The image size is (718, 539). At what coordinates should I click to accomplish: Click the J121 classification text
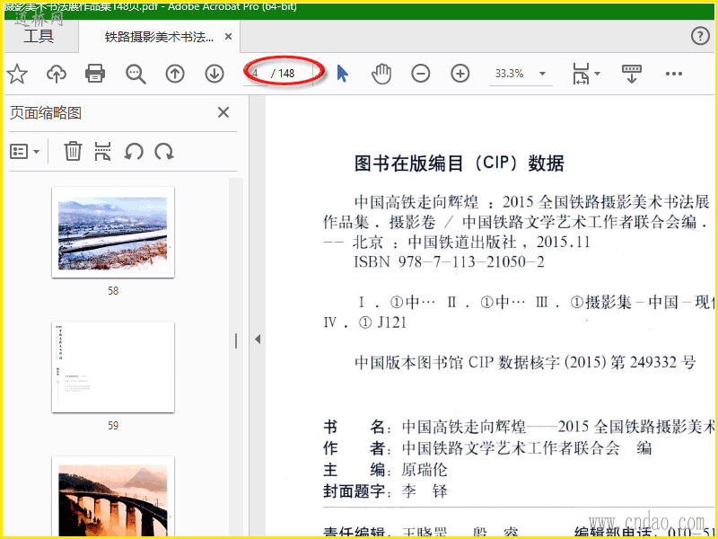click(x=392, y=323)
